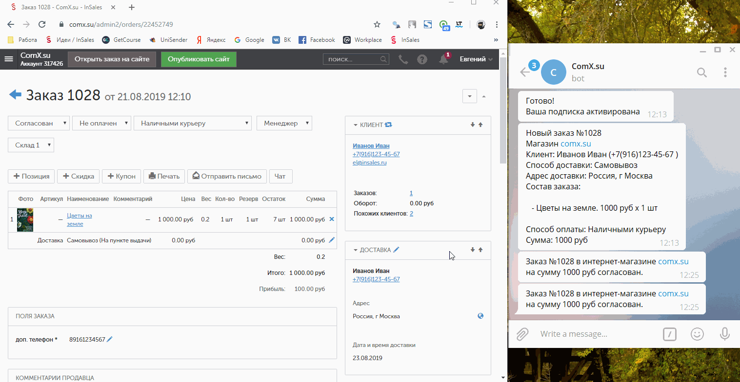
Task: Collapse the КЛИЕНТ panel
Action: point(356,125)
